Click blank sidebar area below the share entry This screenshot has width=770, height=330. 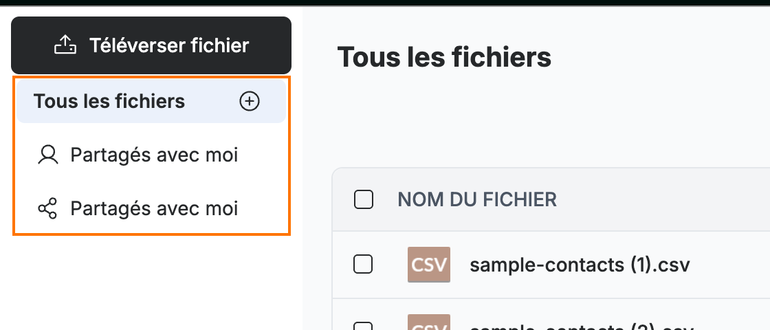pyautogui.click(x=151, y=283)
